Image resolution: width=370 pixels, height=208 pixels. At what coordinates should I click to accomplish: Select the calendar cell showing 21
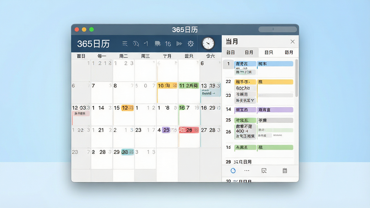[102, 137]
